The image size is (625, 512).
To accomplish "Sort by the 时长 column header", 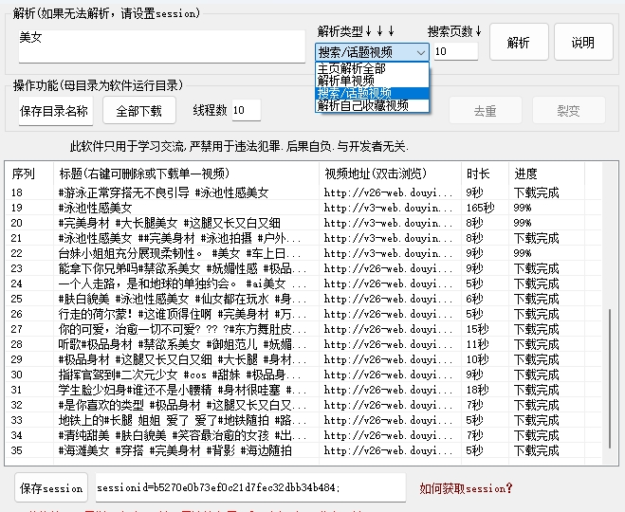I will tap(478, 174).
